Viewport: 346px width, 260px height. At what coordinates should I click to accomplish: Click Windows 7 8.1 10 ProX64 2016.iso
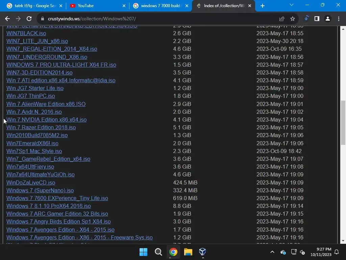49,206
